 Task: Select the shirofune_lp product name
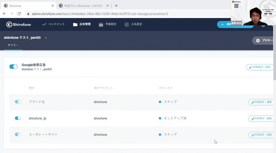coord(38,118)
